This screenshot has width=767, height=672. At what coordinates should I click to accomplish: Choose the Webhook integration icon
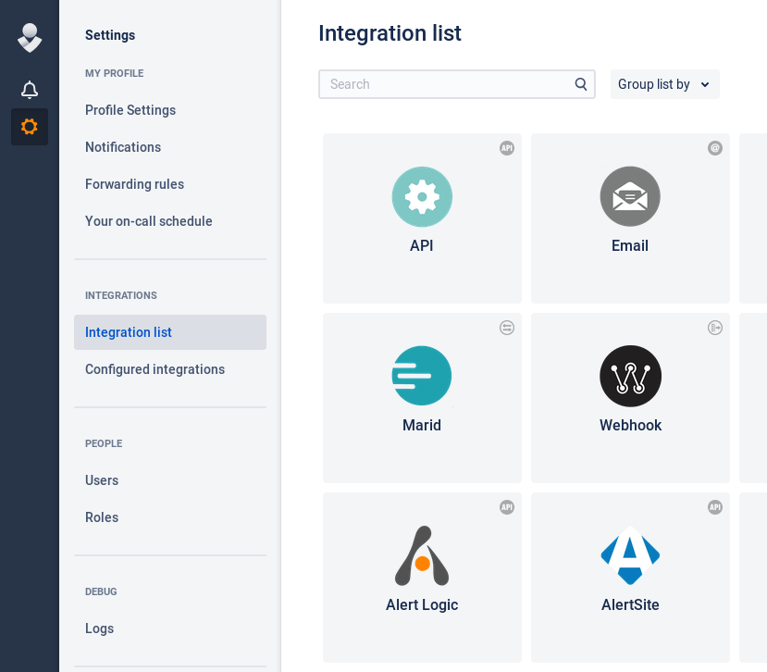(630, 376)
